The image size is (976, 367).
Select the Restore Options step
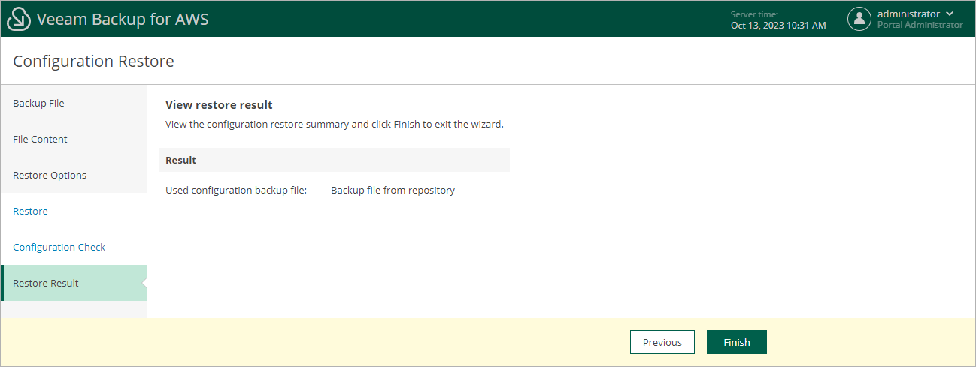50,175
